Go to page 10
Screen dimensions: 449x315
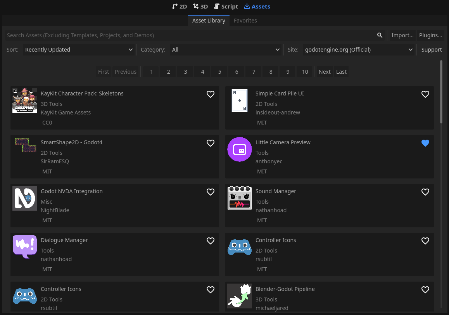point(305,72)
